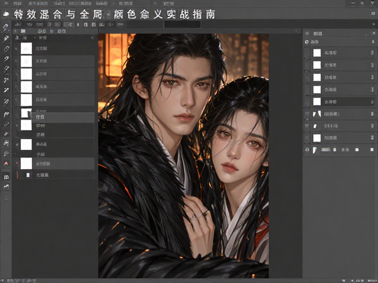Select the second tool icon in left toolbar
Screen dimensions: 378x283
coord(6,38)
